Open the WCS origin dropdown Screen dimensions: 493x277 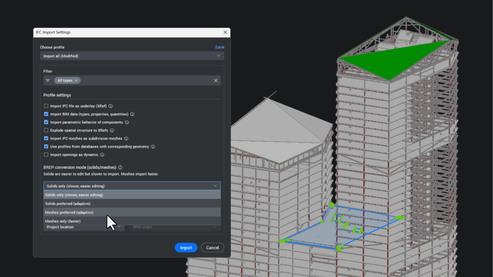175,227
